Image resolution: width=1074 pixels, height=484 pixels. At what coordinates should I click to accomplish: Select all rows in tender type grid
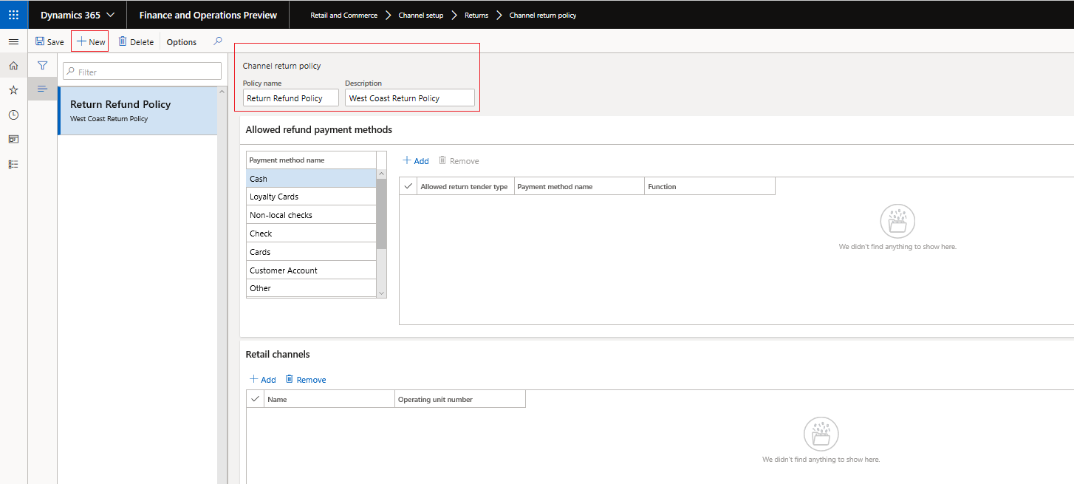tap(408, 186)
